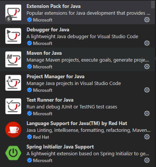Open the Spring Initializr Java Support entry
This screenshot has width=156, height=167.
click(77, 153)
